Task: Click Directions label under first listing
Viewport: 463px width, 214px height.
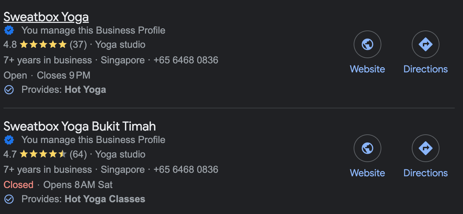Action: pos(425,69)
